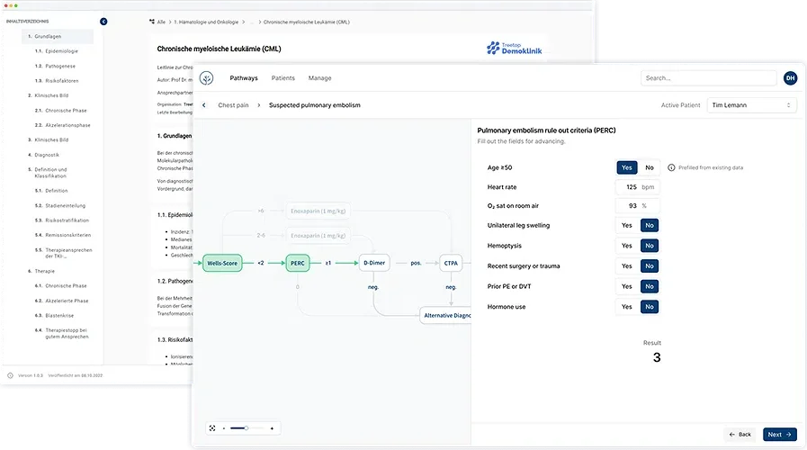Click the version info icon in footer

tap(10, 376)
